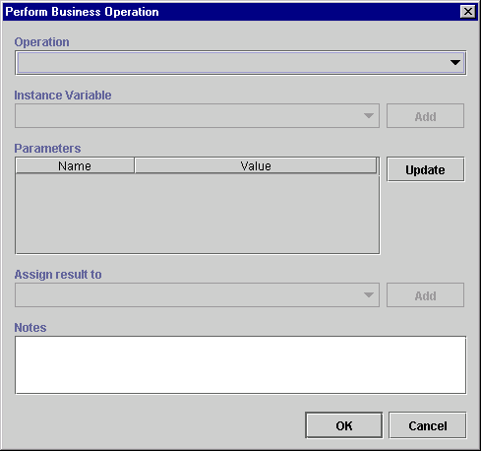481x451 pixels.
Task: Click Add button beside Instance Variable
Action: (425, 116)
